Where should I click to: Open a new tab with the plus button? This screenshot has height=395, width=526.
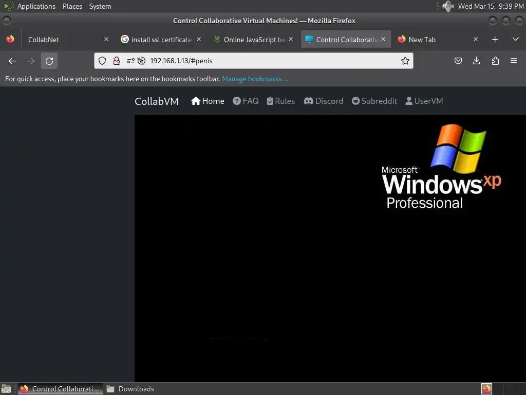pyautogui.click(x=495, y=40)
